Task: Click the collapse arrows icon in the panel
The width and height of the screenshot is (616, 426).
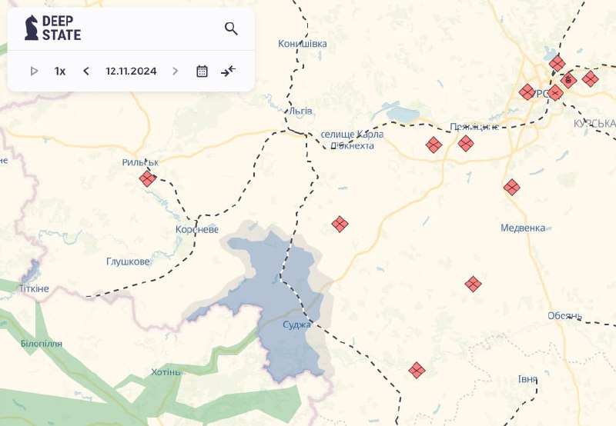Action: [228, 71]
